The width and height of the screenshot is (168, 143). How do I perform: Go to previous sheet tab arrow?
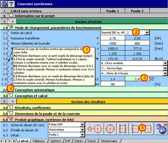(5, 141)
